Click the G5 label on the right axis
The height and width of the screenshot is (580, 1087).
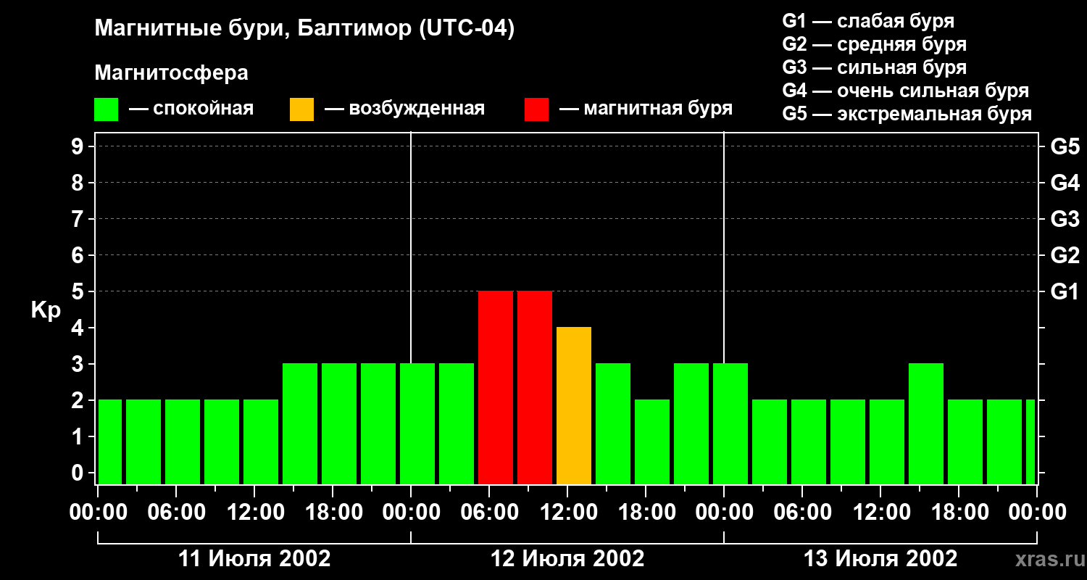pos(1065,146)
